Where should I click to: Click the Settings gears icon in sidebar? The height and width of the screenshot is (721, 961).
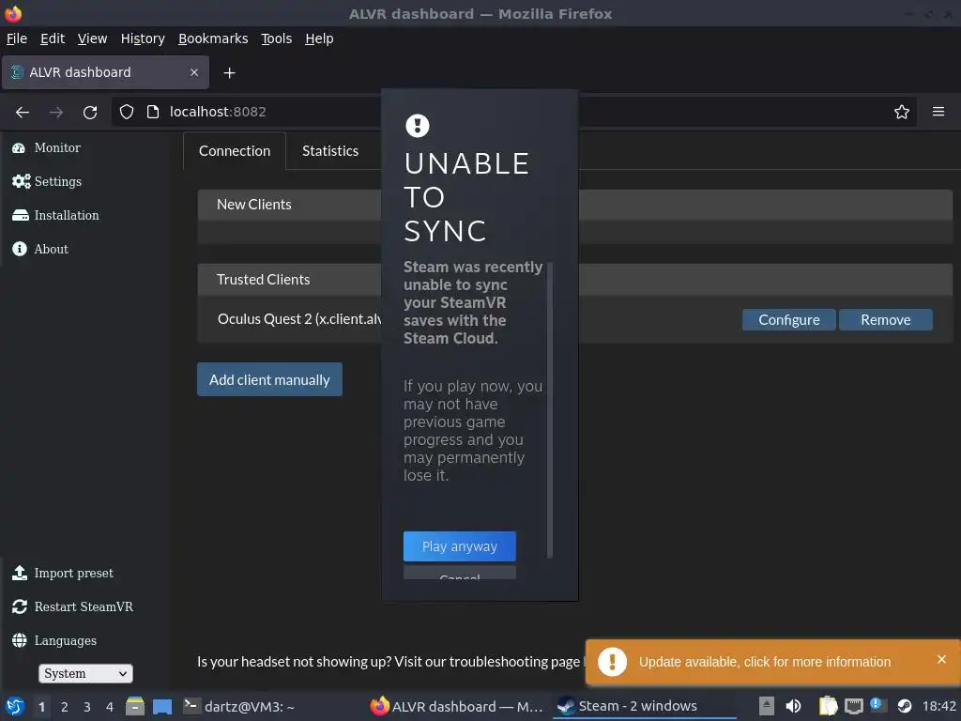[x=21, y=181]
